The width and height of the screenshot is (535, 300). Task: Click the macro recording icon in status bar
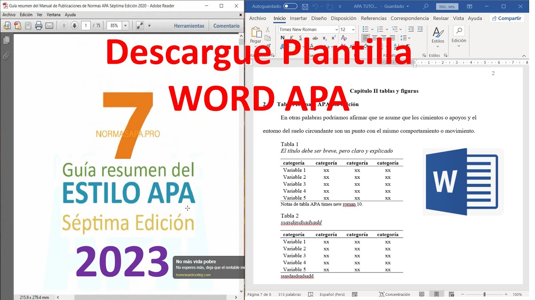click(x=355, y=294)
